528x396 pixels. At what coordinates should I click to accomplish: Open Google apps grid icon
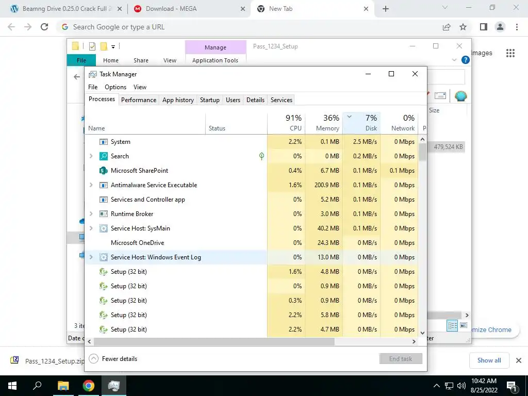510,53
